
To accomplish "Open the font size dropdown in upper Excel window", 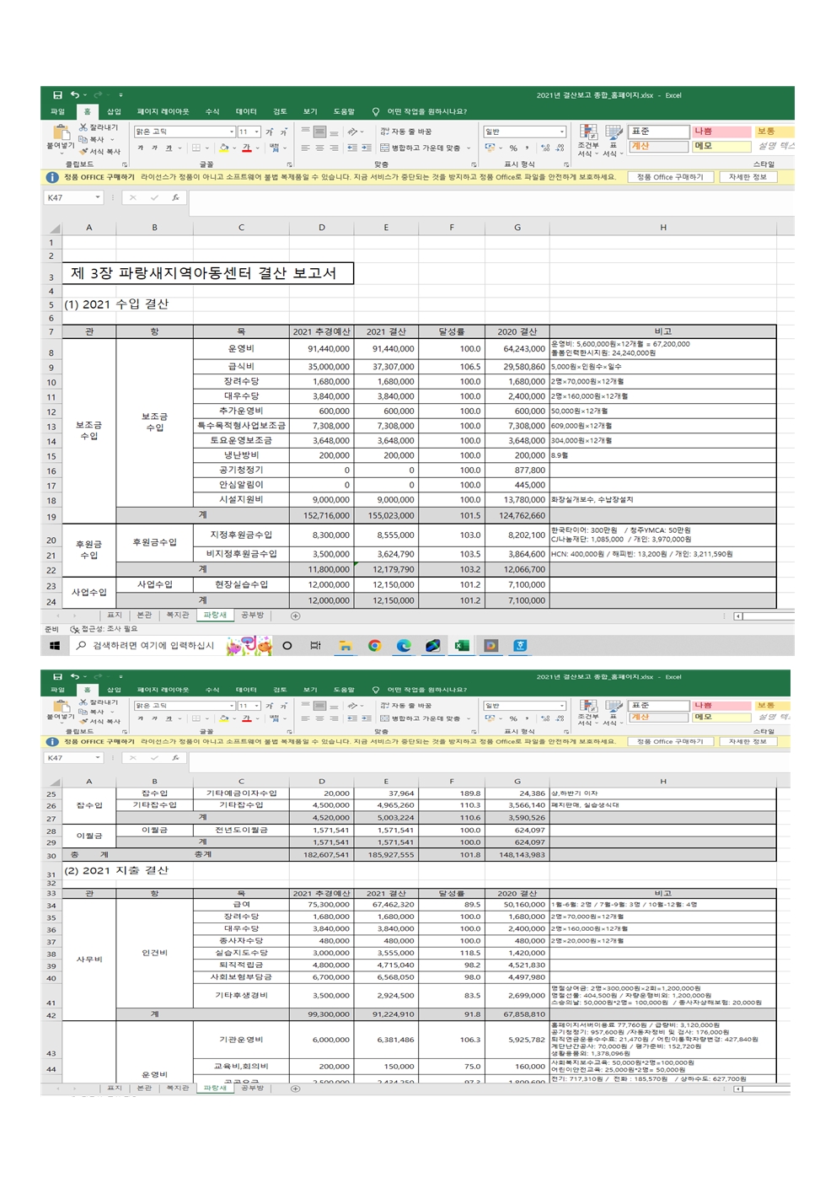I will click(x=256, y=132).
